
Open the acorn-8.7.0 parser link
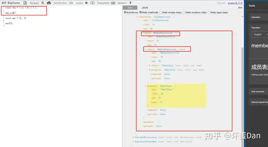tap(235, 3)
